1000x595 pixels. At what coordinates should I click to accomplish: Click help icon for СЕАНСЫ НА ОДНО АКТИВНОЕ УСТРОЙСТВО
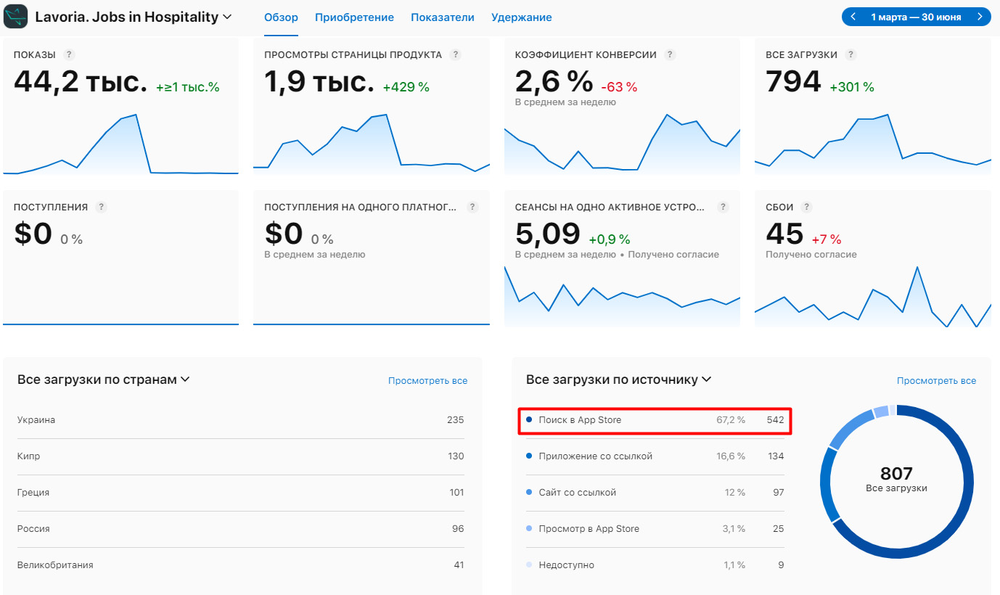[723, 207]
